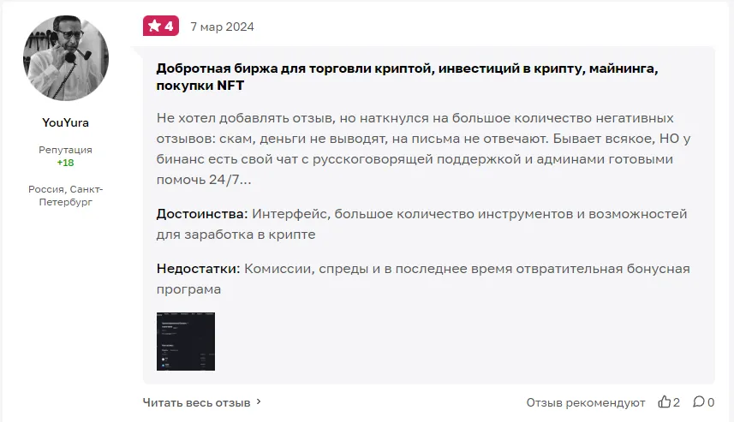Image resolution: width=734 pixels, height=422 pixels.
Task: Open review title about Добротная биржа
Action: point(407,77)
